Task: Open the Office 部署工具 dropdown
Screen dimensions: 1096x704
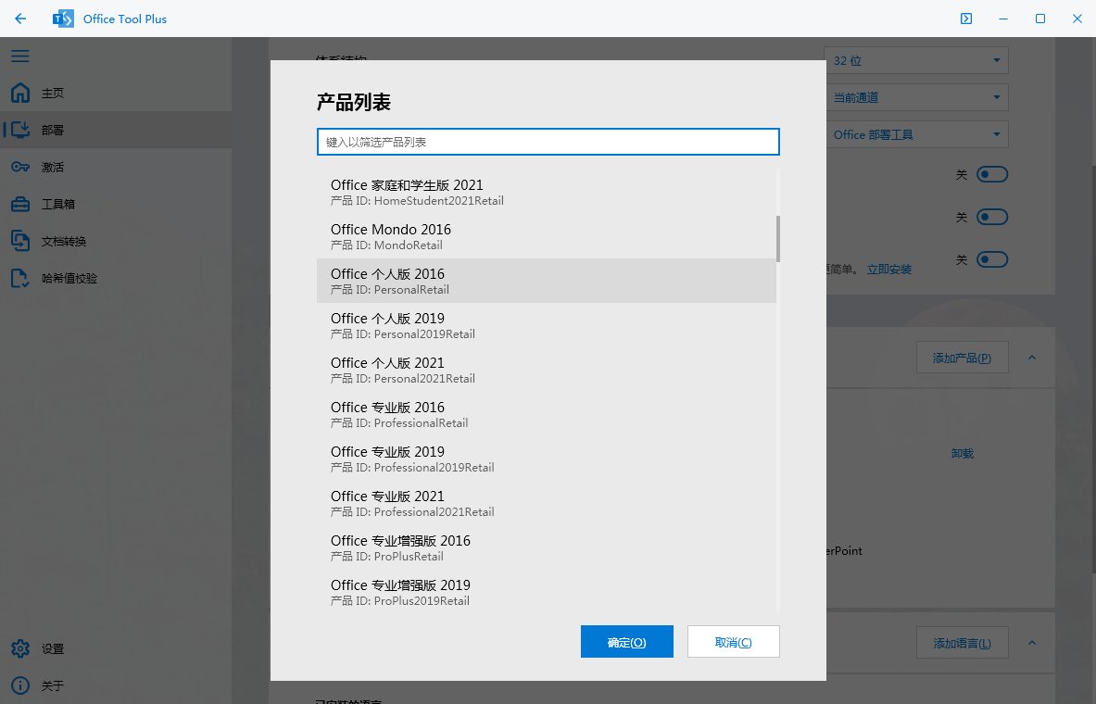Action: tap(915, 134)
